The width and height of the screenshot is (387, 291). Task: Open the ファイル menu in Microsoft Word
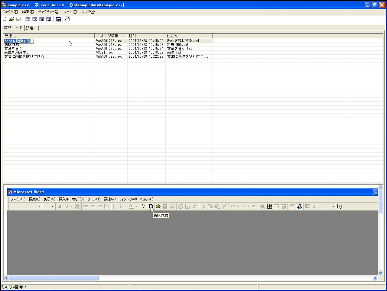(x=18, y=199)
